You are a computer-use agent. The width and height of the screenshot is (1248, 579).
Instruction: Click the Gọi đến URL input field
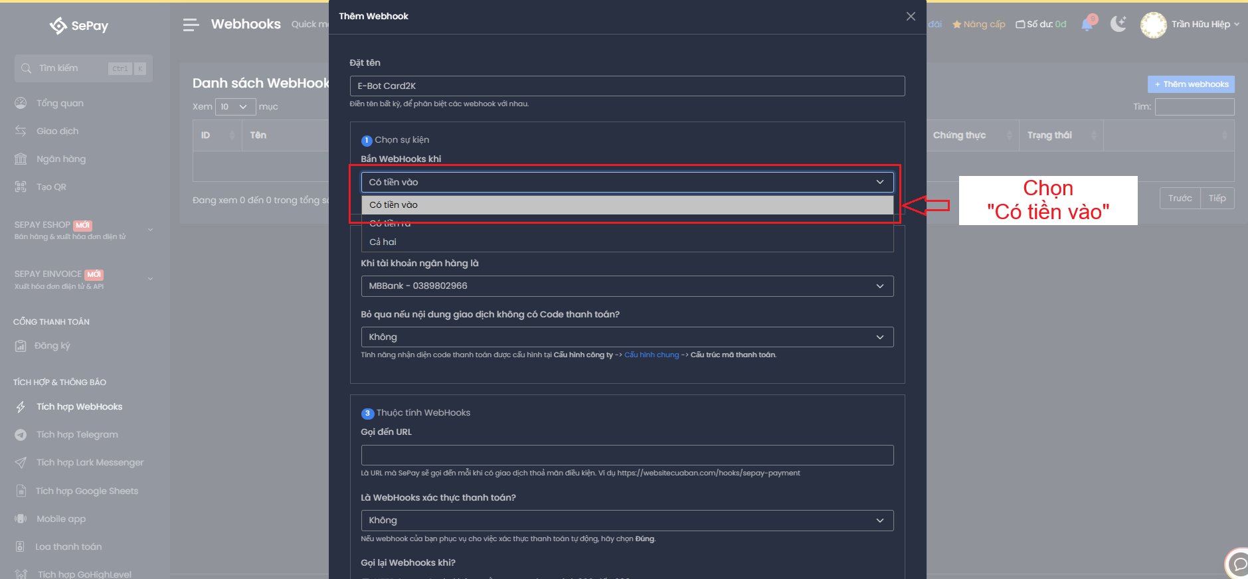pyautogui.click(x=627, y=455)
